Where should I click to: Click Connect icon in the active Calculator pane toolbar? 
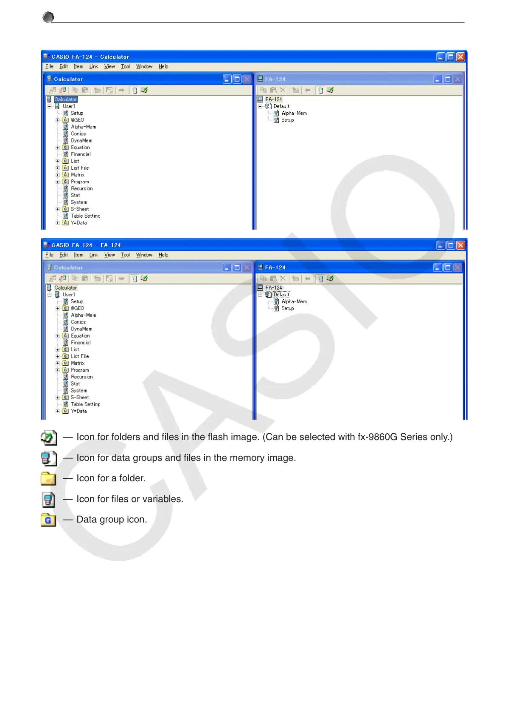pyautogui.click(x=53, y=90)
